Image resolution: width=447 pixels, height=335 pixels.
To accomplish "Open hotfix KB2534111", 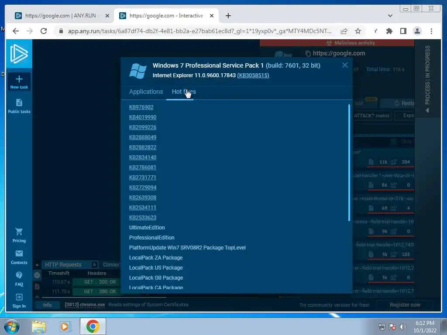I will point(143,207).
